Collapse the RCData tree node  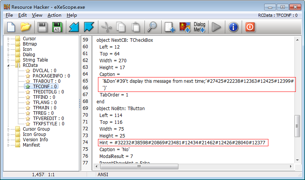[x=8, y=65]
